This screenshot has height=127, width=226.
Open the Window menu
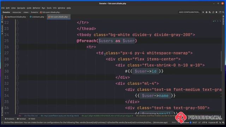tap(61, 8)
